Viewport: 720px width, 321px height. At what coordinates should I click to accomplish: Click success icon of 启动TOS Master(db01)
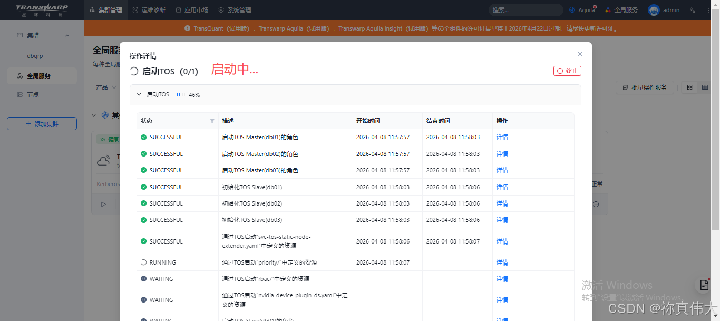pos(143,137)
